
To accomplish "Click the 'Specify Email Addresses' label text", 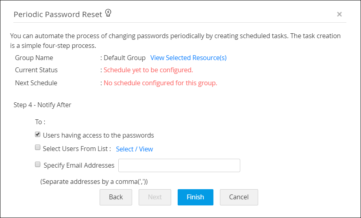I will (79, 165).
